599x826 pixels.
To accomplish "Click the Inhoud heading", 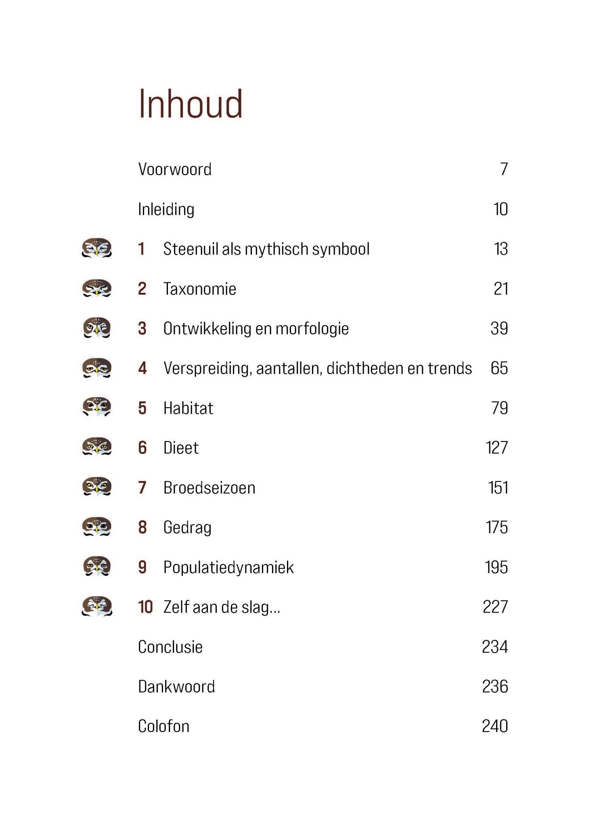I will pos(191,104).
